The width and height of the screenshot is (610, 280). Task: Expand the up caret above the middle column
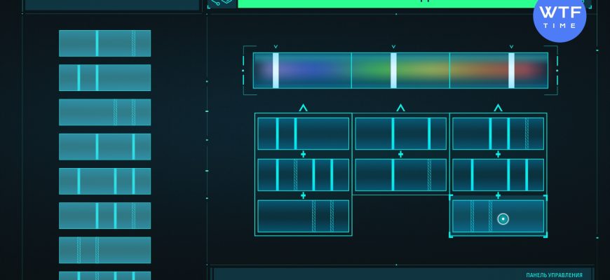point(400,108)
